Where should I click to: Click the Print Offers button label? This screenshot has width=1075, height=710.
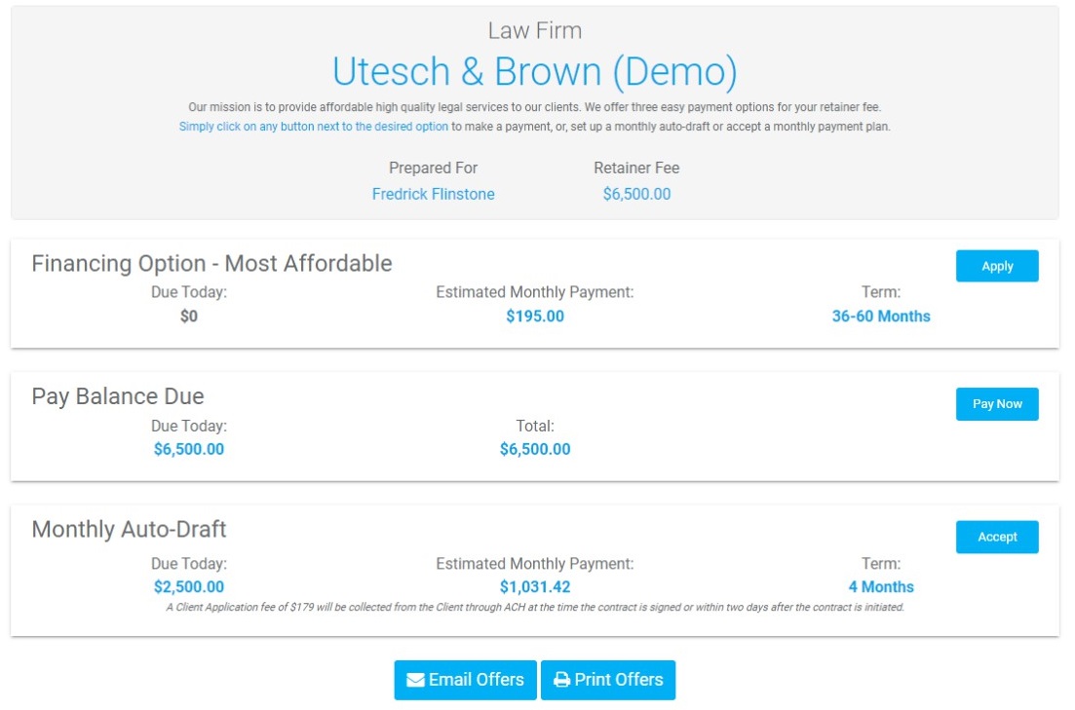619,680
